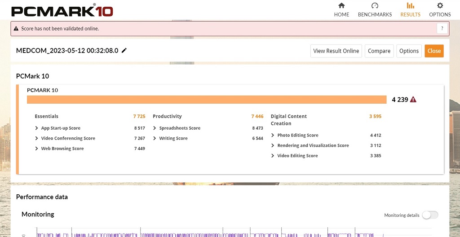Click the PCMARK 10 card title
The height and width of the screenshot is (237, 460).
(43, 90)
